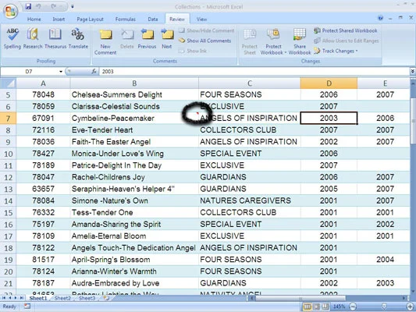416x312 pixels.
Task: Open the Excel Help icon
Action: tap(380, 18)
